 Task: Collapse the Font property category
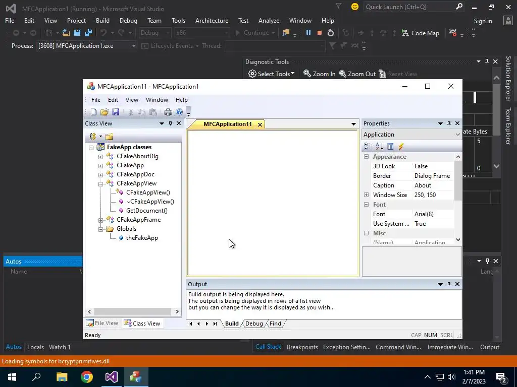tap(367, 205)
